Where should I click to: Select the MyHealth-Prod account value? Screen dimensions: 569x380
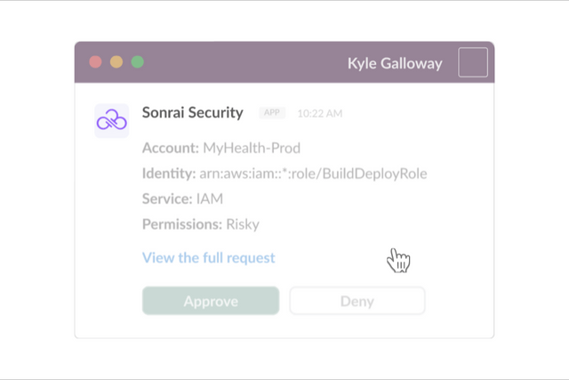coord(252,148)
